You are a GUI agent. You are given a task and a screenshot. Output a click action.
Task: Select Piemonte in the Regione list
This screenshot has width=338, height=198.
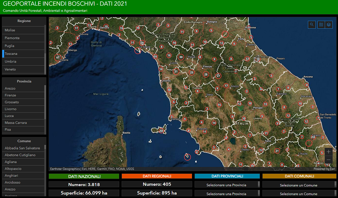23,38
